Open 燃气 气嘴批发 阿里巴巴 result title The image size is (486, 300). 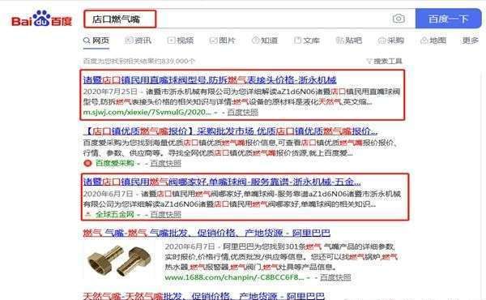207,233
